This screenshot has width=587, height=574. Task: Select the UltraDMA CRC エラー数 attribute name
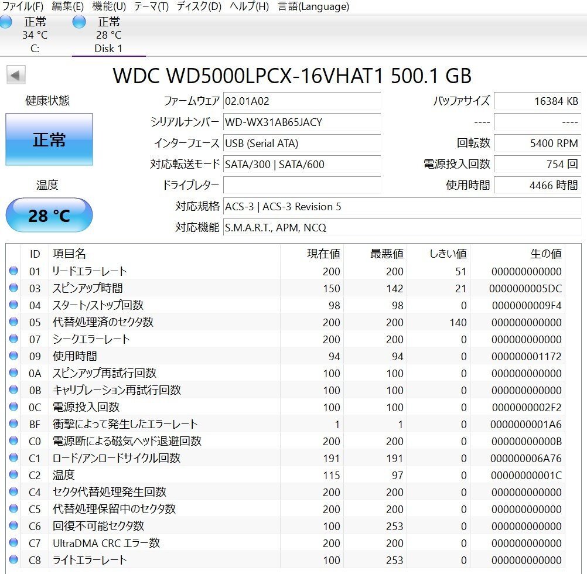coord(106,543)
